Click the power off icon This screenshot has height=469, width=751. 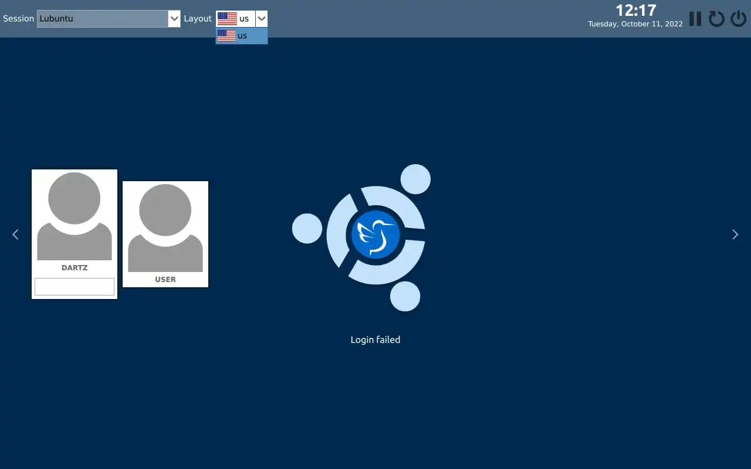click(738, 19)
